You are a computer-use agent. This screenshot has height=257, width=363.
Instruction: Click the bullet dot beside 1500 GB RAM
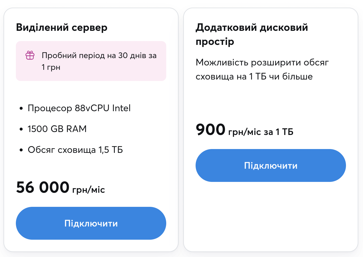click(21, 129)
